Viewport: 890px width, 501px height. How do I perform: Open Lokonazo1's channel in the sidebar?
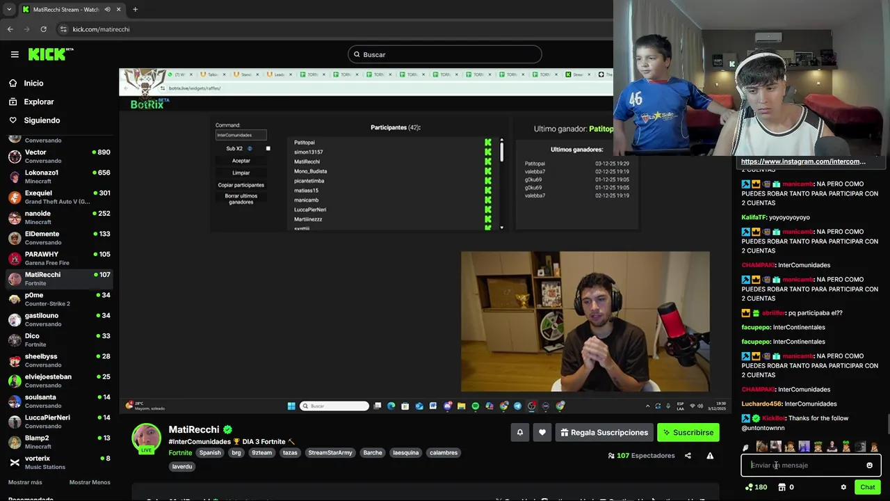pyautogui.click(x=59, y=177)
